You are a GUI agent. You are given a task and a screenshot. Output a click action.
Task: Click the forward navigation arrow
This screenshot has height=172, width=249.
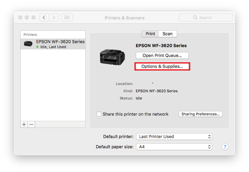54,18
